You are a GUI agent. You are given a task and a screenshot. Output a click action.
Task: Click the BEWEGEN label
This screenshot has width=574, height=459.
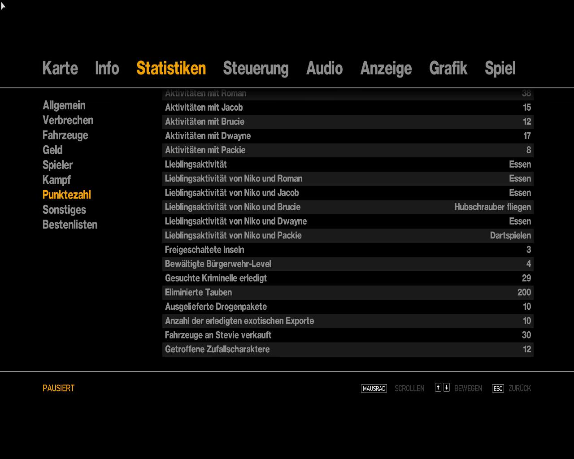click(x=468, y=389)
